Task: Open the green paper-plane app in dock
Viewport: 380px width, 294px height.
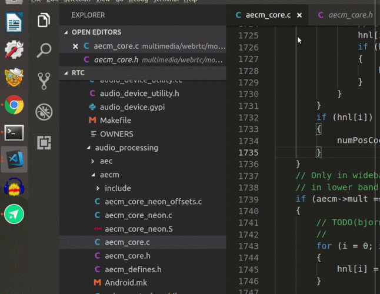Action: (x=14, y=214)
